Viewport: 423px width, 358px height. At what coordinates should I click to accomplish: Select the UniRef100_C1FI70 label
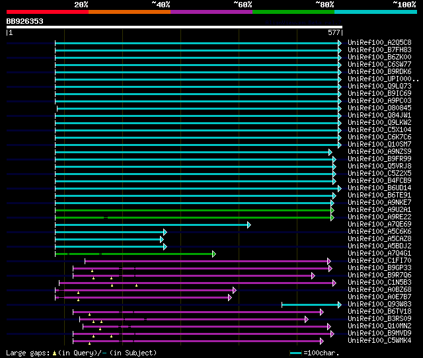[379, 261]
